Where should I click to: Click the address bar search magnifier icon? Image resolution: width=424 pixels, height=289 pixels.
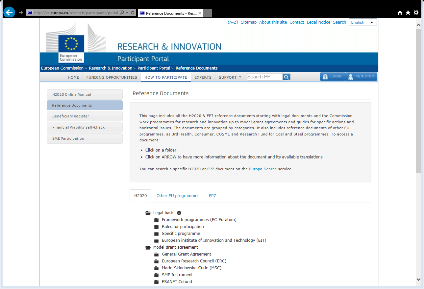click(122, 13)
